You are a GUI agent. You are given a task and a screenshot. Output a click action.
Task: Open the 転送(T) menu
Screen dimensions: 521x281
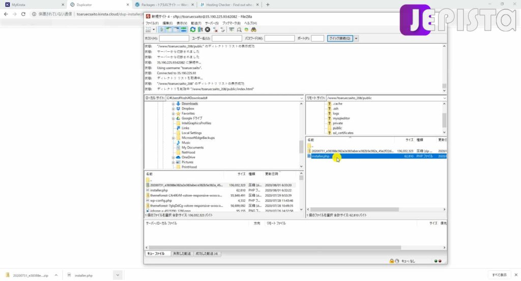click(196, 23)
